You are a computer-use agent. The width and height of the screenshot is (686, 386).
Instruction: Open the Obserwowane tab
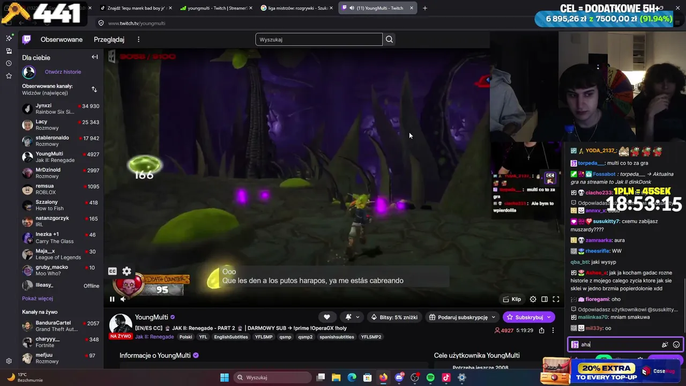(x=62, y=39)
